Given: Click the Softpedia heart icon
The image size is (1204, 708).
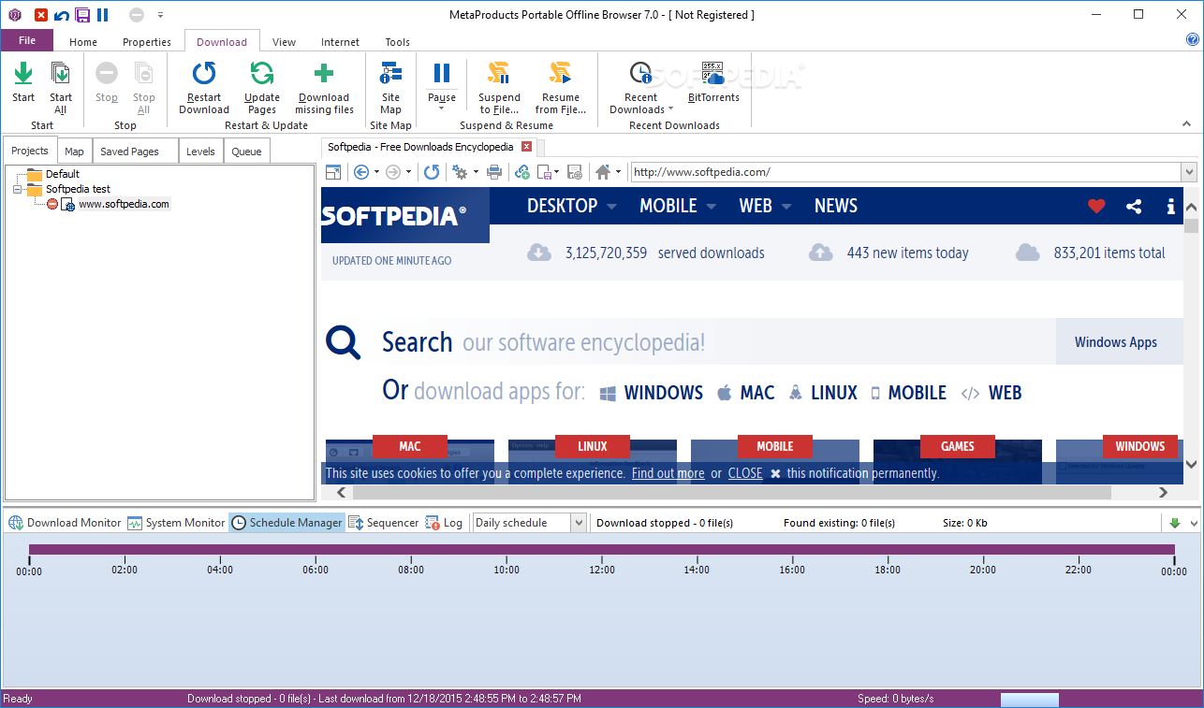Looking at the screenshot, I should (x=1096, y=207).
